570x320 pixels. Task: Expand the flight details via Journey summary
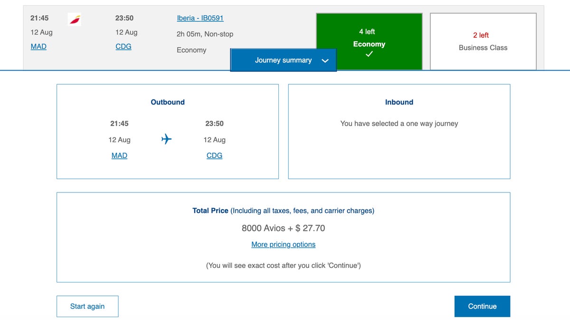pyautogui.click(x=283, y=60)
